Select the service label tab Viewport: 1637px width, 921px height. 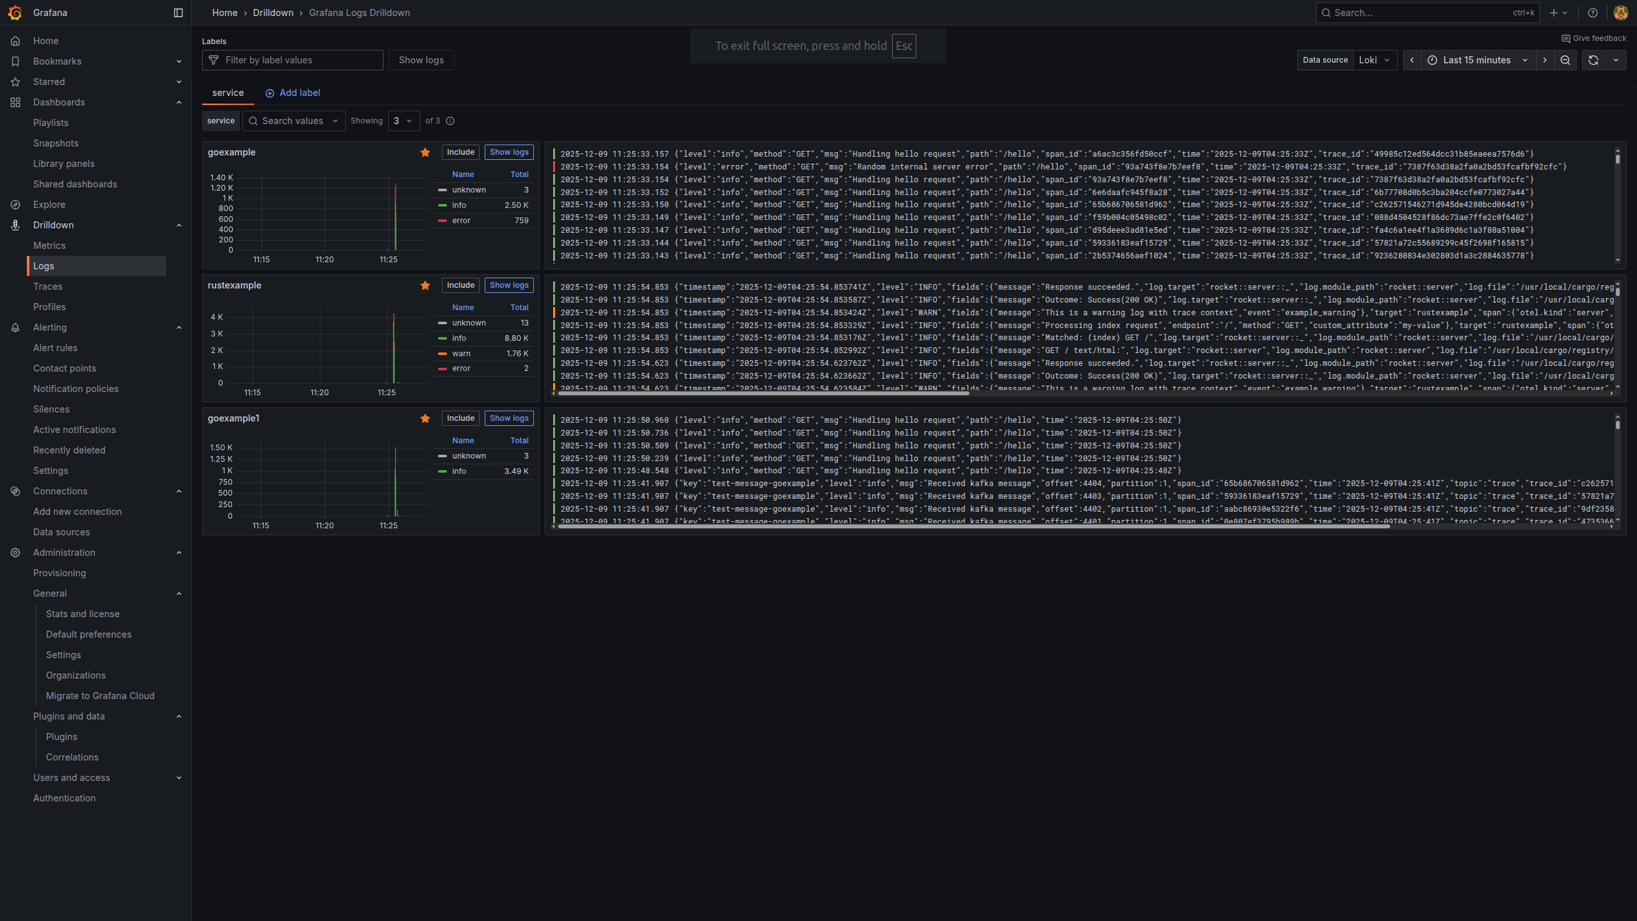point(228,93)
